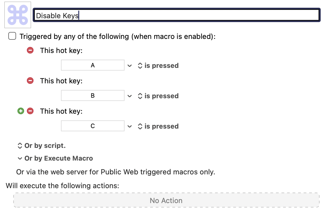Open dropdown arrow next to hot key C
The image size is (324, 213).
click(x=130, y=126)
